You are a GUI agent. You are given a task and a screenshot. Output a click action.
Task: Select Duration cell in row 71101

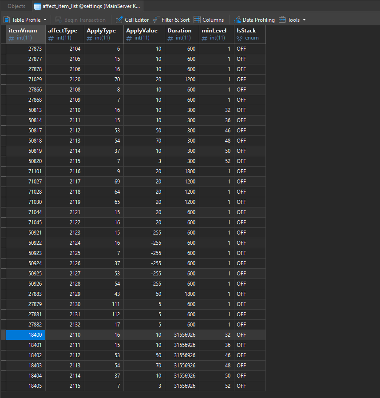point(182,171)
